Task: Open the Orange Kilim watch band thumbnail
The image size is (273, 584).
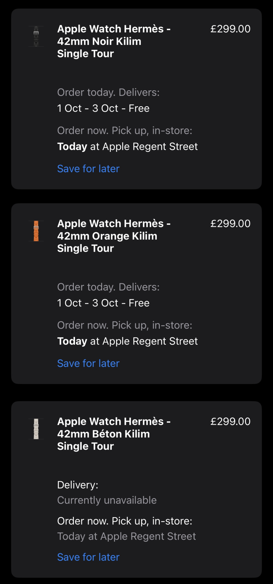Action: [x=36, y=231]
